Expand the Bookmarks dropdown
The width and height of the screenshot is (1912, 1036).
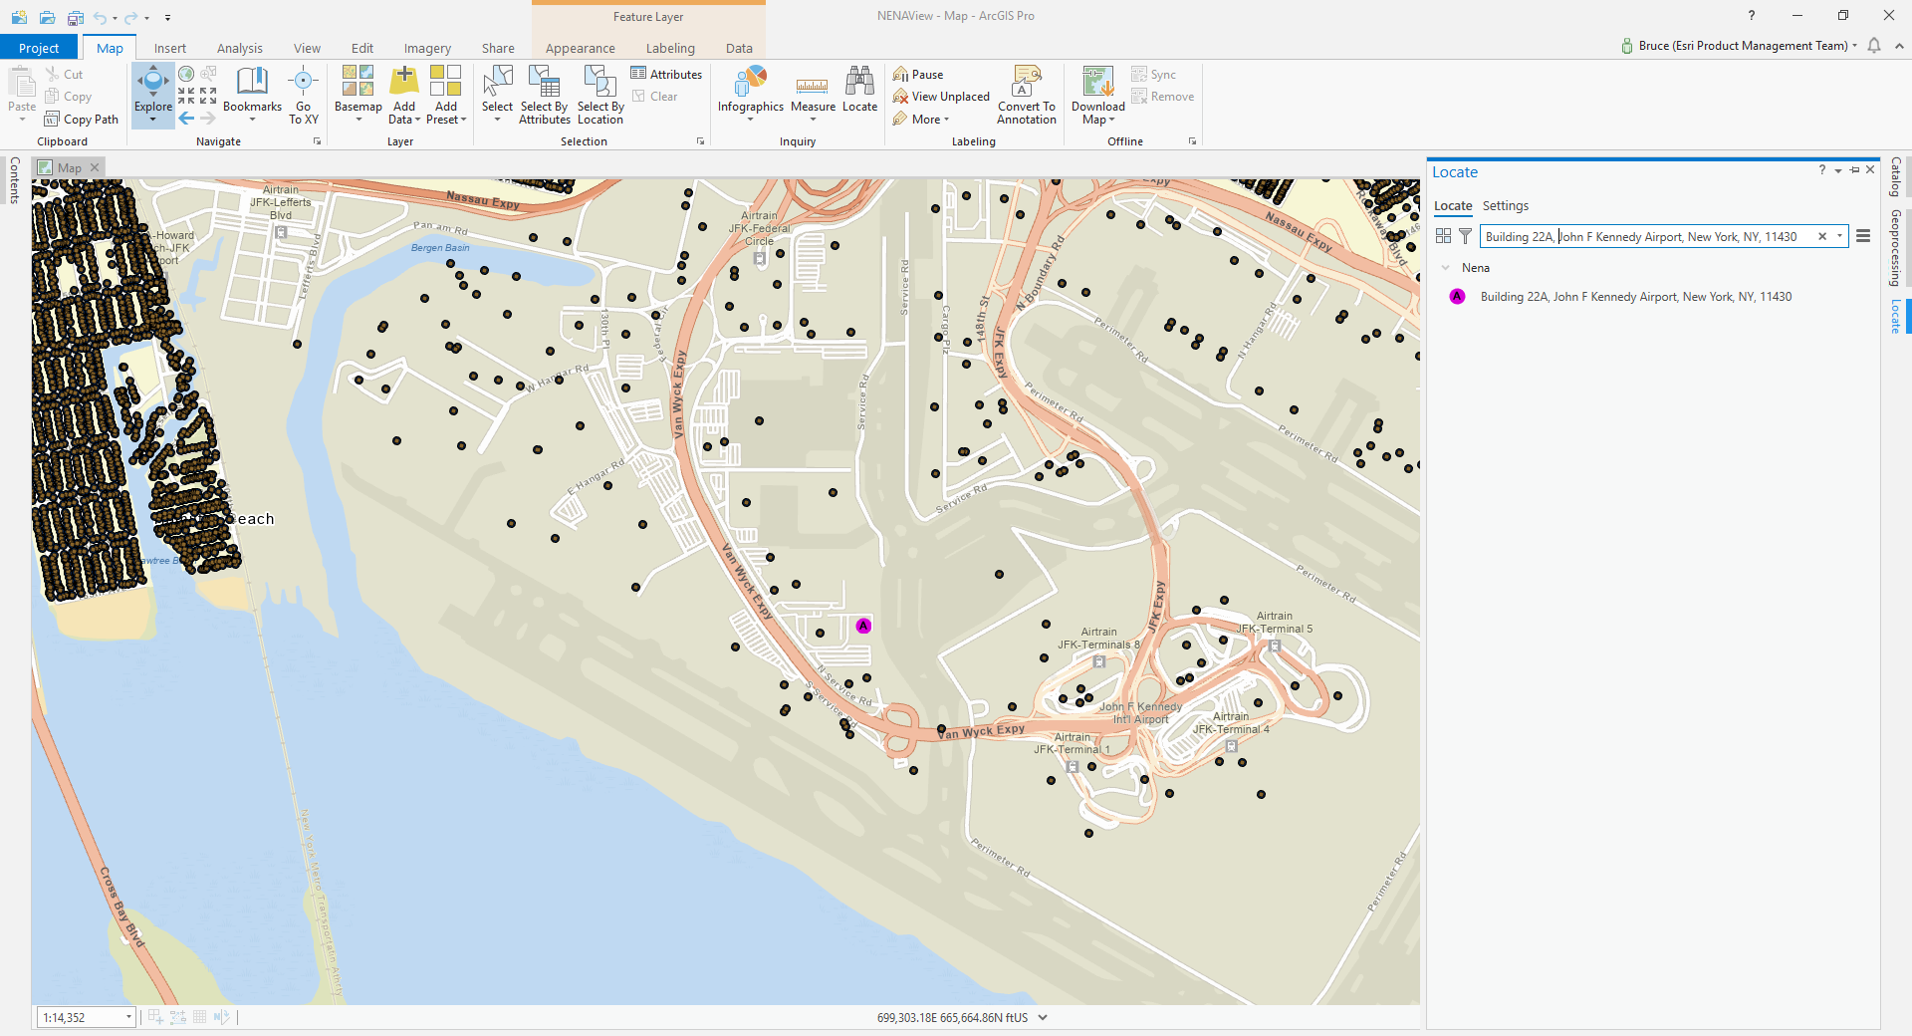pos(252,121)
